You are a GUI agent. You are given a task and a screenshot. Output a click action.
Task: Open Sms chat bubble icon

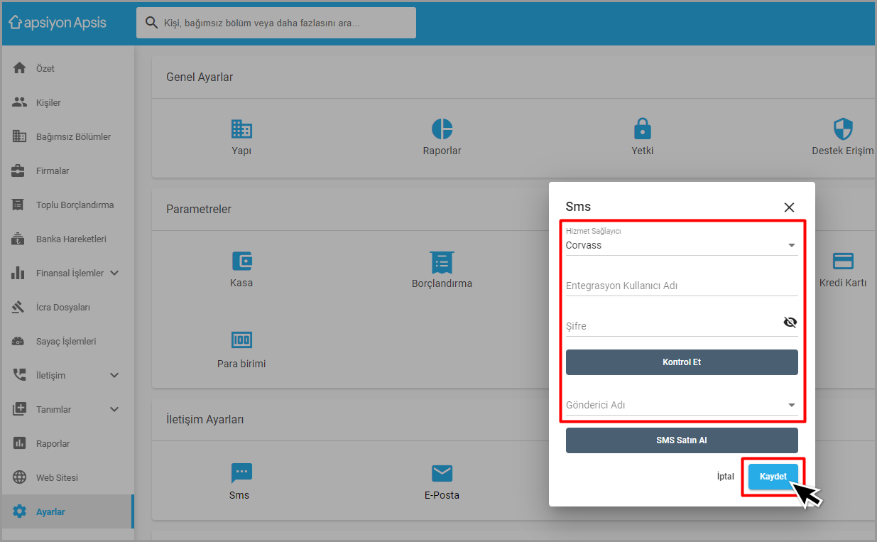pos(241,473)
